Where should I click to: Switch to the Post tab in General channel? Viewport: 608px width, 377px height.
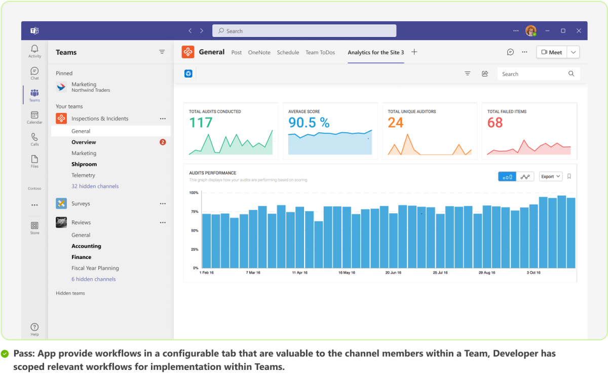tap(236, 52)
